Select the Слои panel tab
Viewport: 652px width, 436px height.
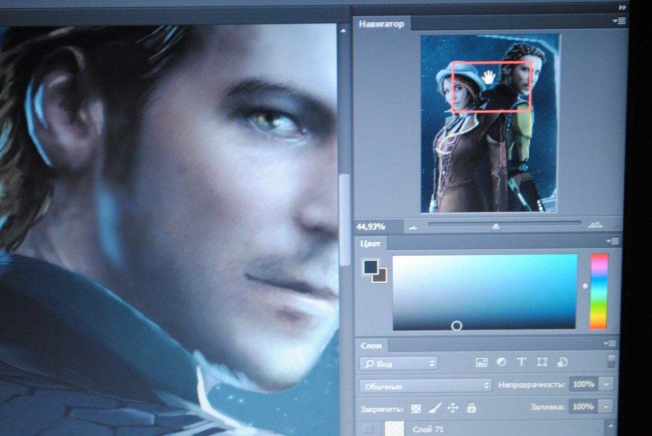pos(371,345)
